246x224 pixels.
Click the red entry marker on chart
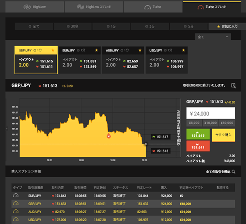[108, 136]
